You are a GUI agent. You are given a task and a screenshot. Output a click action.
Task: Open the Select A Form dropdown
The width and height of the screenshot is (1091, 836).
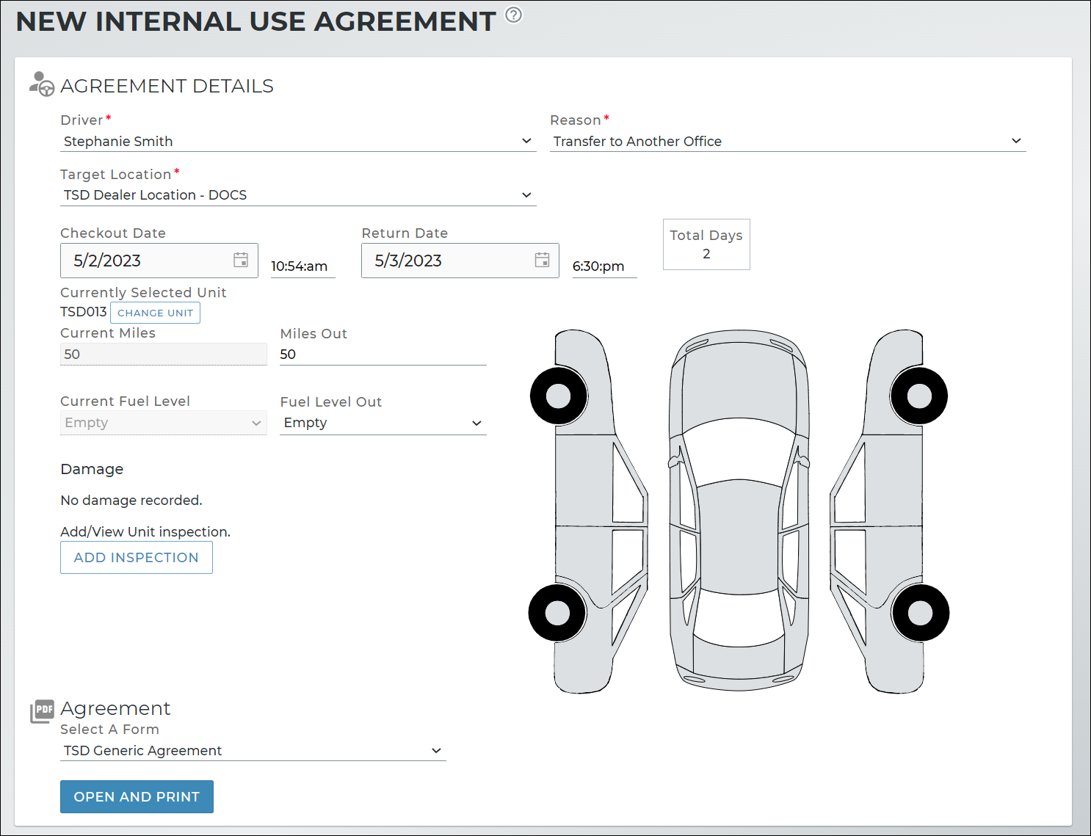tap(253, 751)
